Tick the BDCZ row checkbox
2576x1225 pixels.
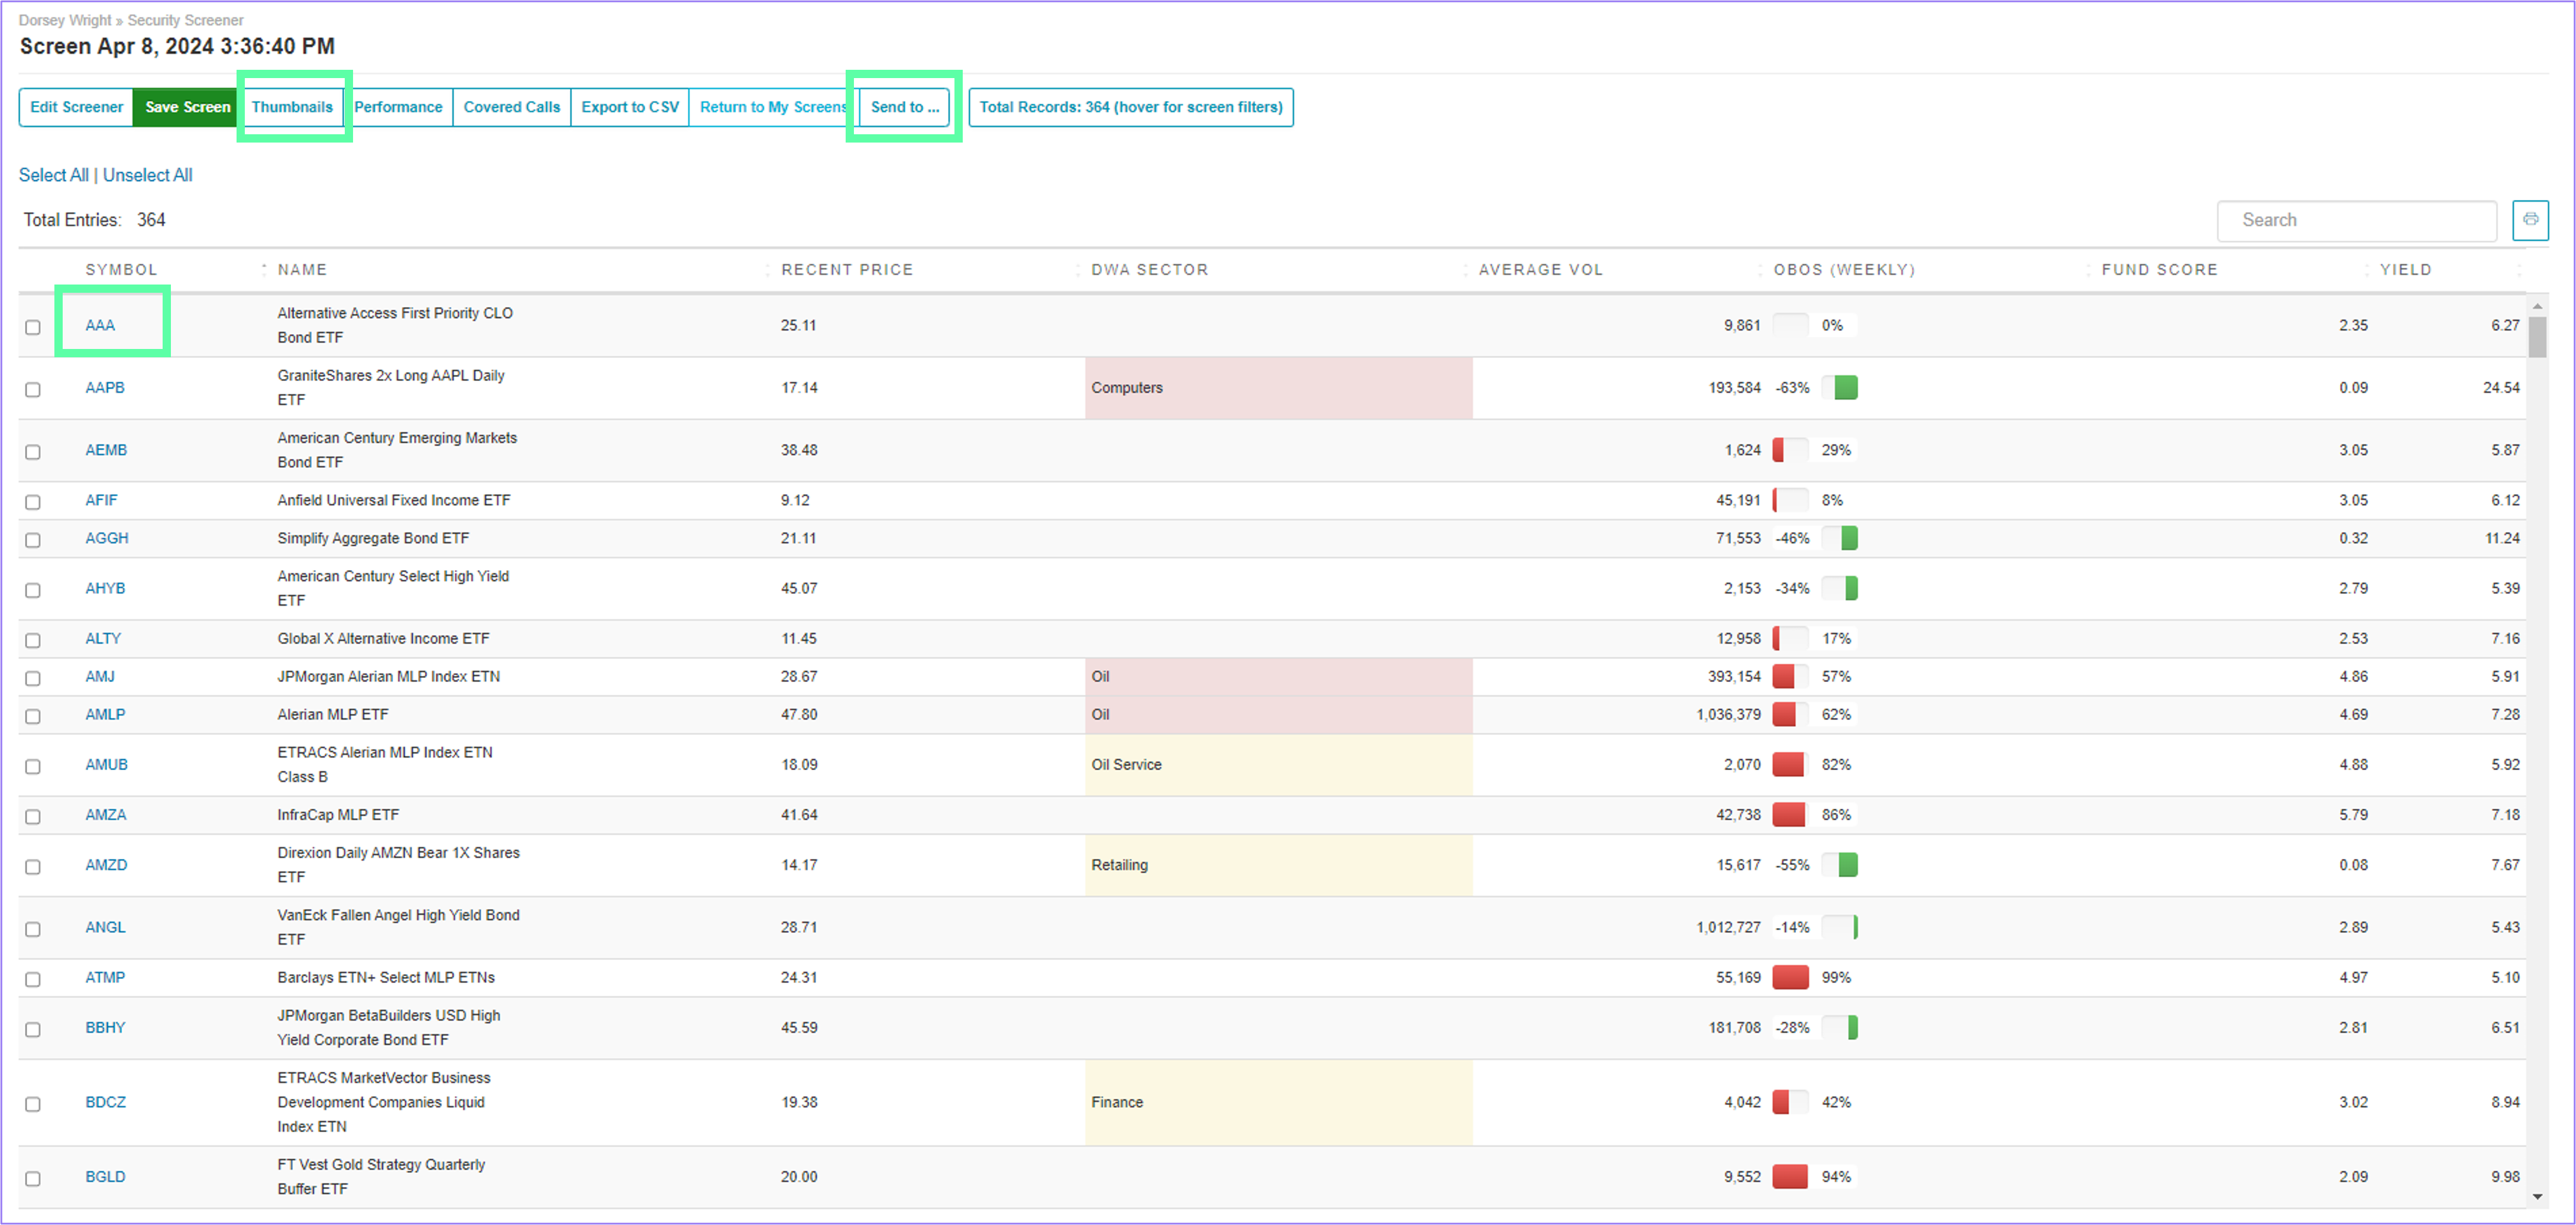point(33,1104)
